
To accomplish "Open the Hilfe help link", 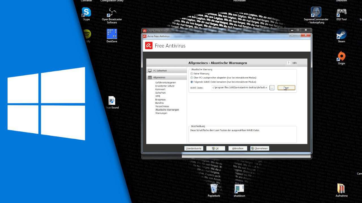I will click(x=294, y=63).
